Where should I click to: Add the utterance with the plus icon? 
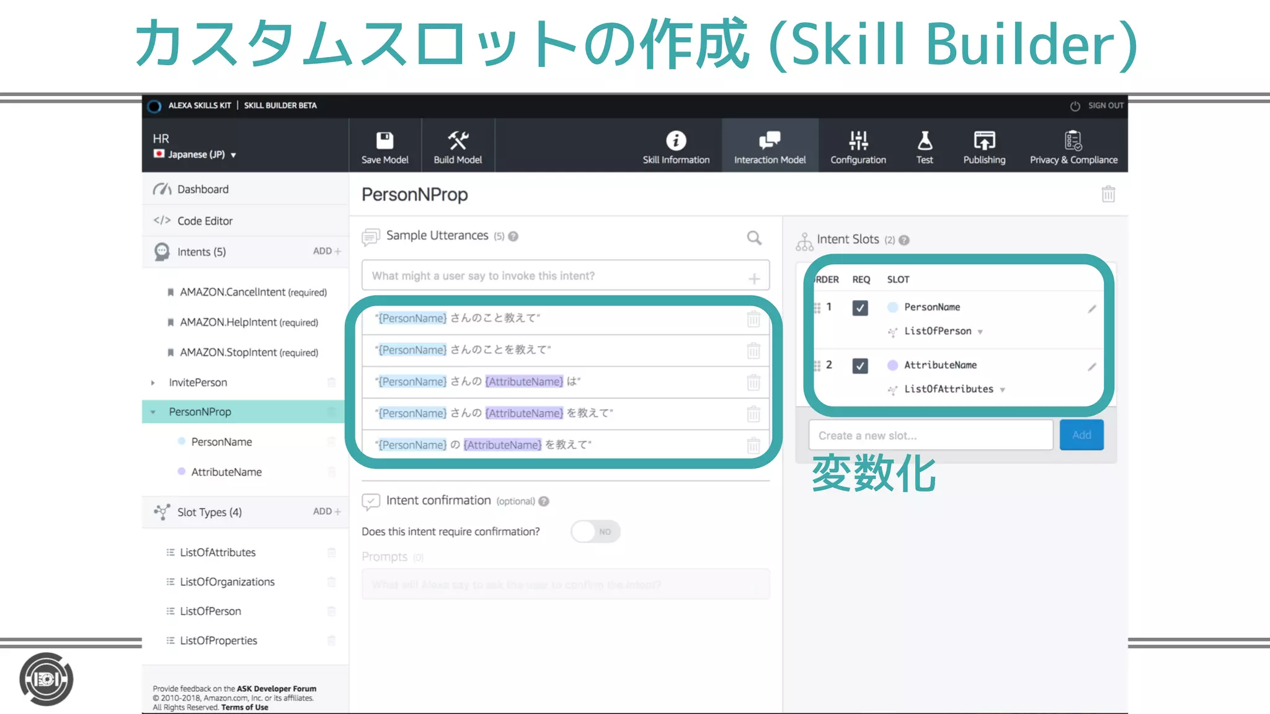coord(754,279)
